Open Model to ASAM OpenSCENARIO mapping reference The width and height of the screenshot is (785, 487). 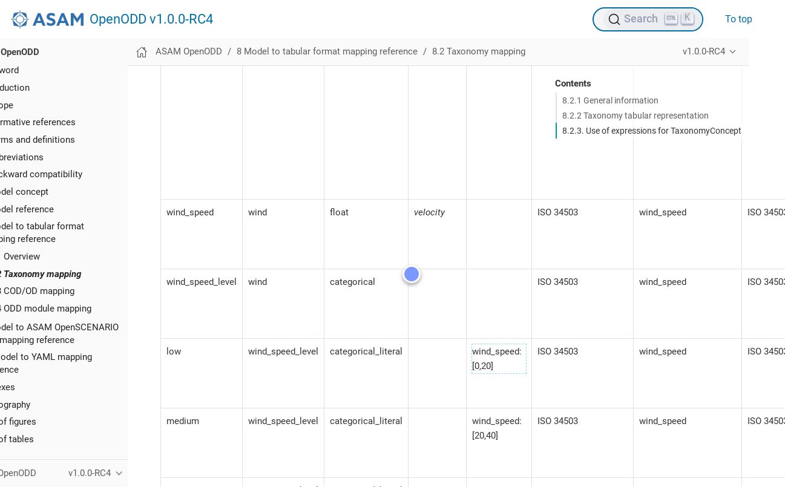coord(59,333)
